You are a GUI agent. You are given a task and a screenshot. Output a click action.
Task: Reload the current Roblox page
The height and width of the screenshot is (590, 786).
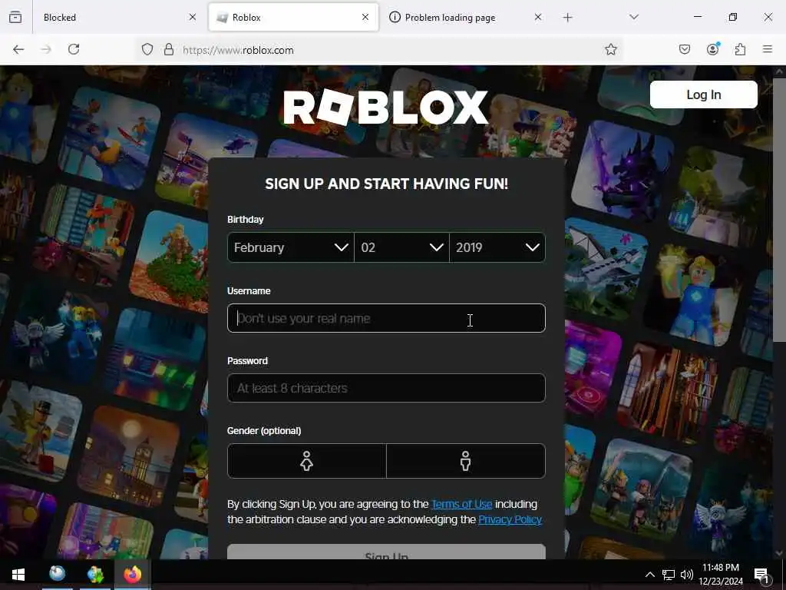[74, 49]
